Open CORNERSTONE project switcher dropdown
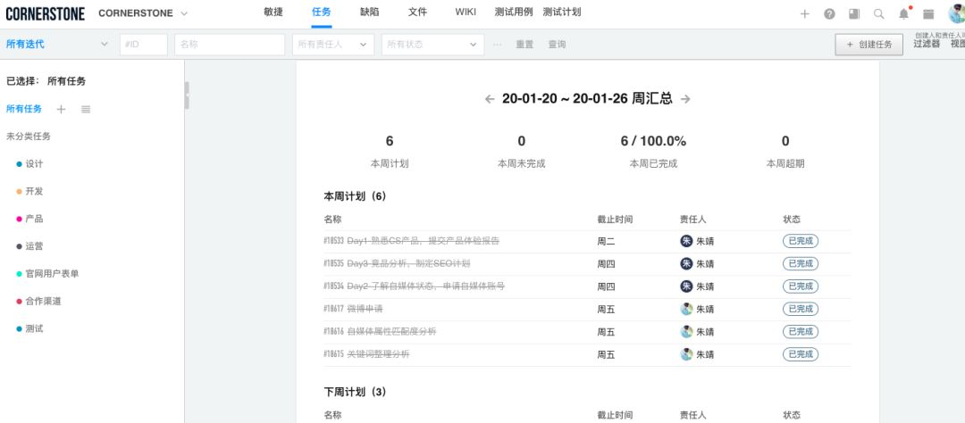Image resolution: width=965 pixels, height=423 pixels. pos(143,13)
